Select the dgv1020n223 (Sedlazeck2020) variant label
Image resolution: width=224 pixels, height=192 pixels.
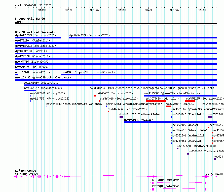[89, 35]
